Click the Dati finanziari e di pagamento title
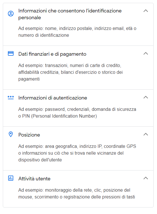The image size is (157, 214). click(x=52, y=54)
